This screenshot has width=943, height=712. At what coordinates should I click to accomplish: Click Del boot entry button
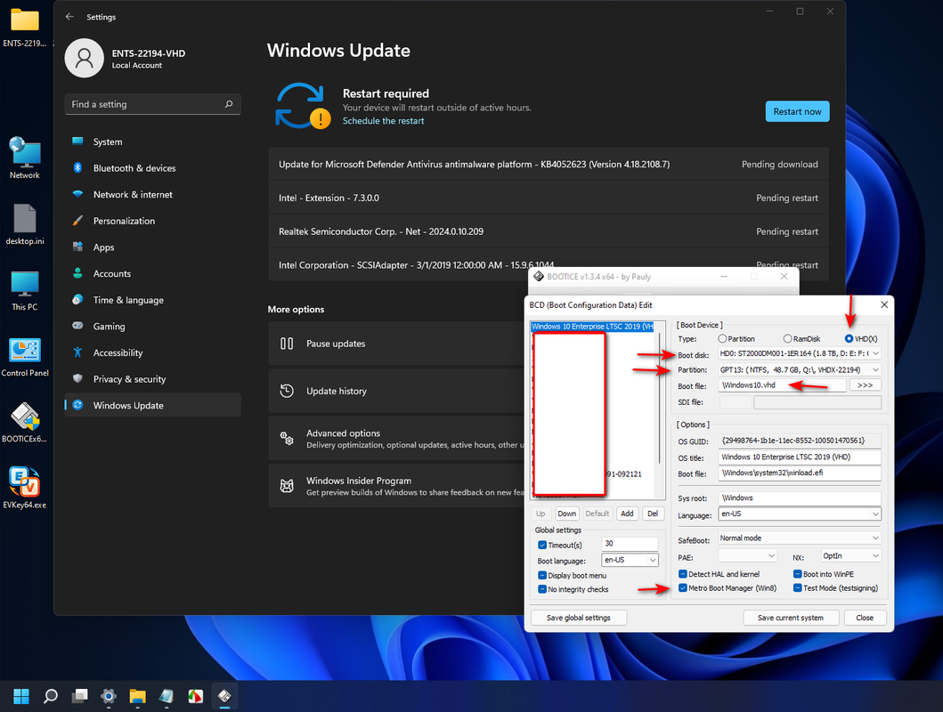(653, 514)
